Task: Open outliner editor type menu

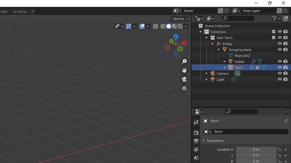Action: [199, 19]
